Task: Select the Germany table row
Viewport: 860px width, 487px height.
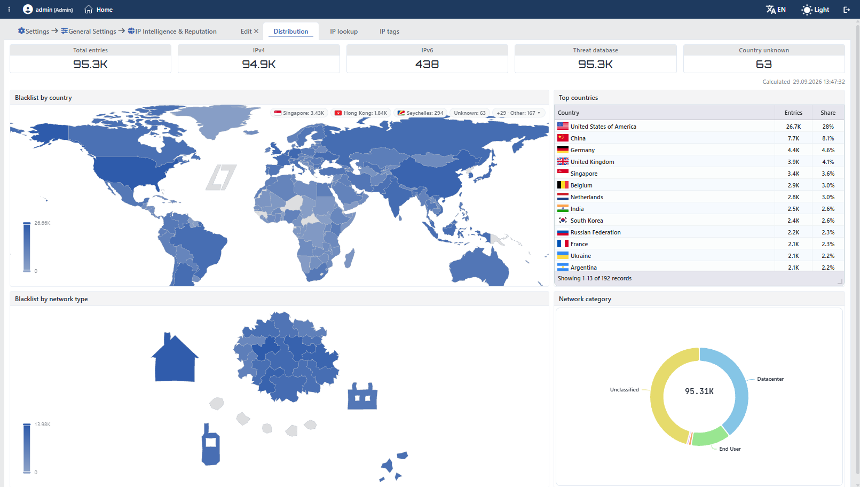Action: (699, 150)
